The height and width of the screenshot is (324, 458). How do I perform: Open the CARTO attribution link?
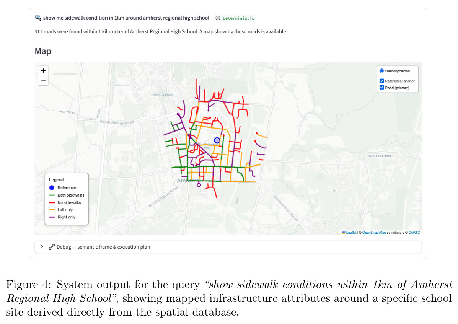[x=414, y=233]
